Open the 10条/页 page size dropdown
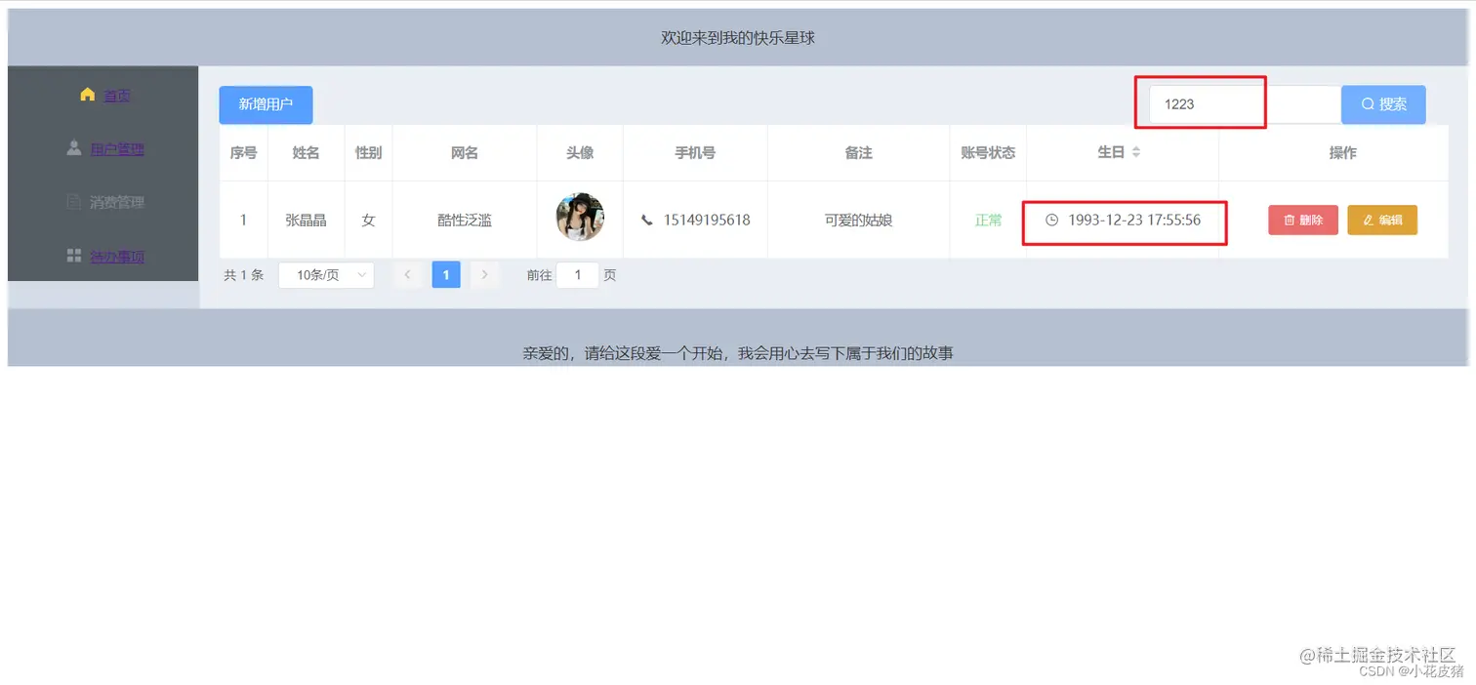1476x685 pixels. tap(326, 275)
